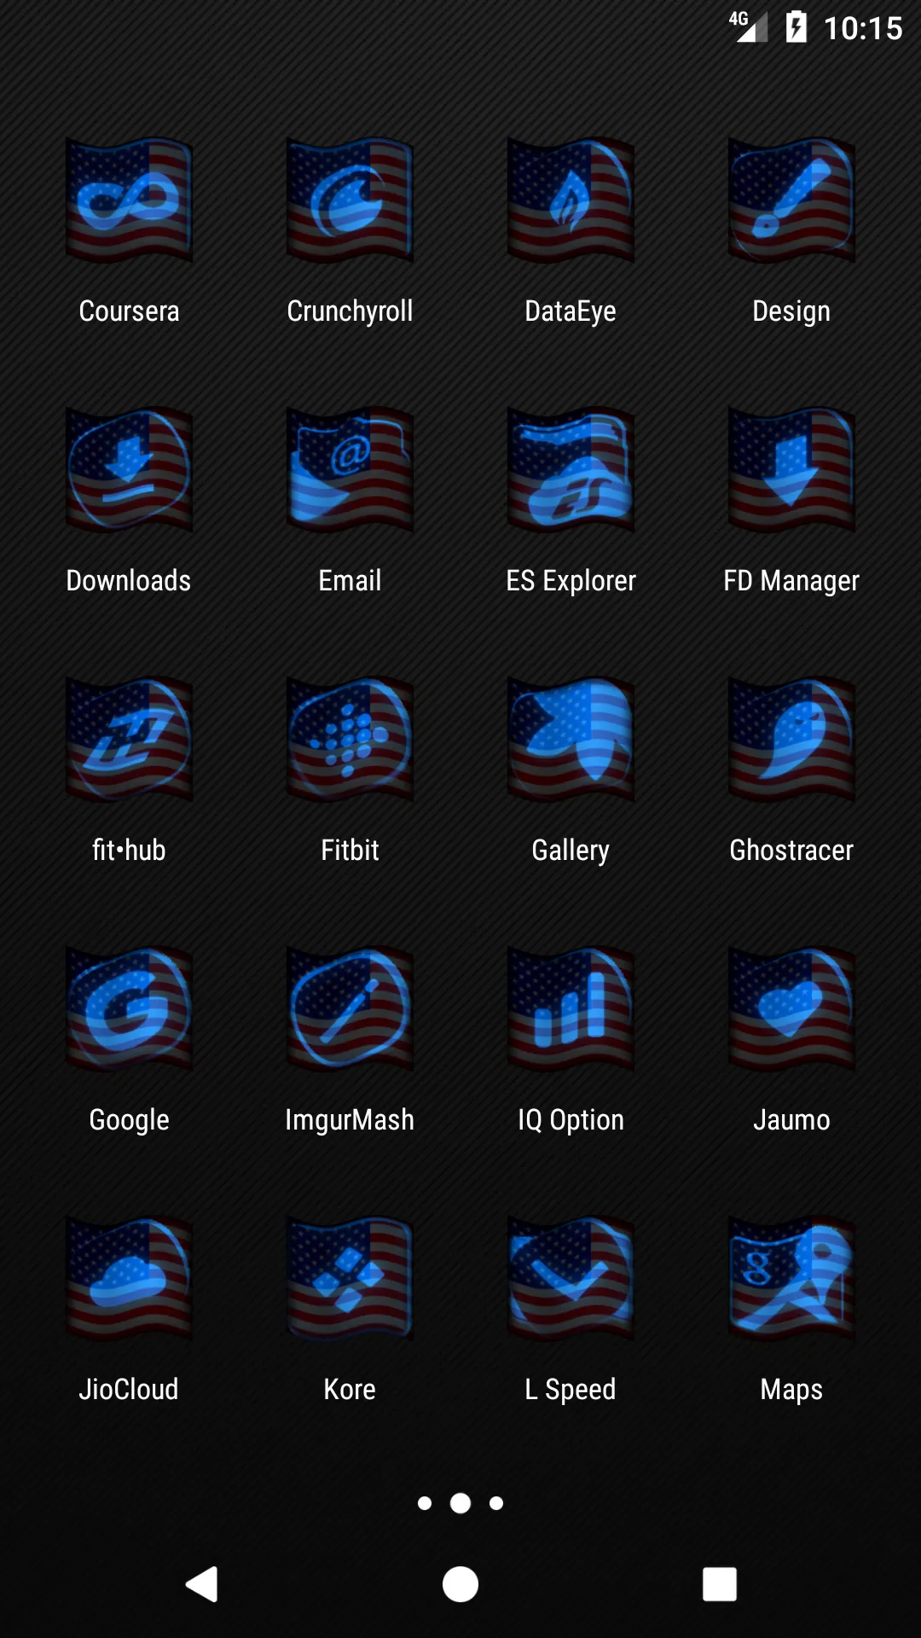
Task: Tap the ES Explorer text label
Action: (571, 581)
